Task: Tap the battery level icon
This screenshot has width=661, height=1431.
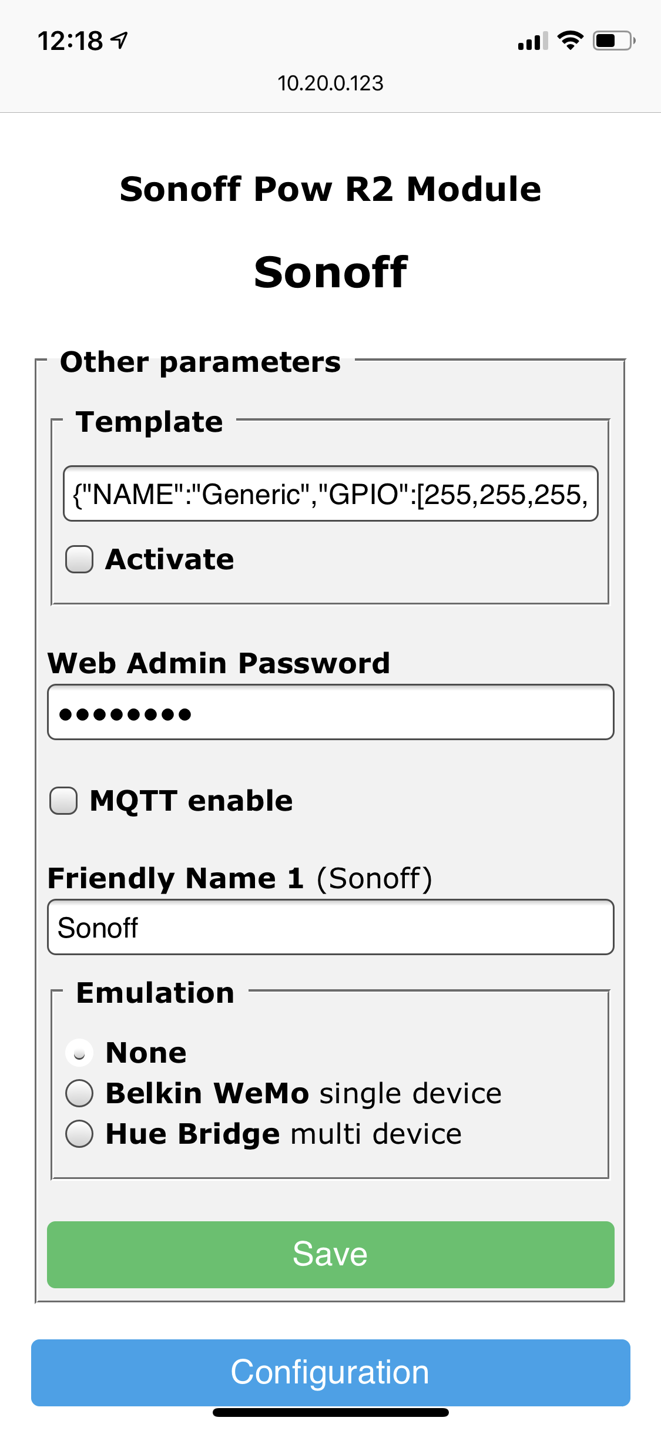Action: tap(613, 41)
